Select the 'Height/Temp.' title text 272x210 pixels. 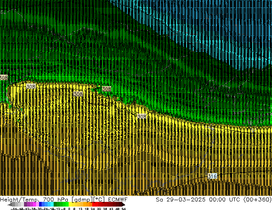coord(20,200)
